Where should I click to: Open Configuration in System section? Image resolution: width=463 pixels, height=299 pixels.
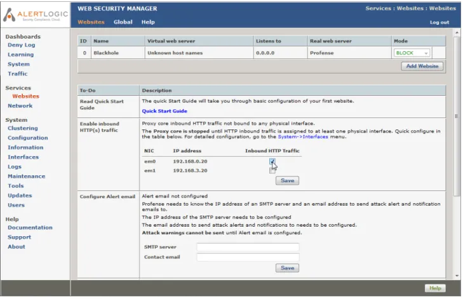pos(28,138)
